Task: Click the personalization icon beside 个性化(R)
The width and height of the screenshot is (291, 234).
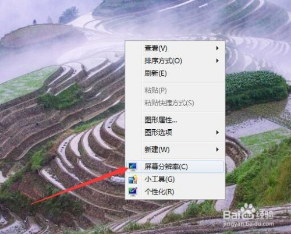Action: (x=133, y=192)
